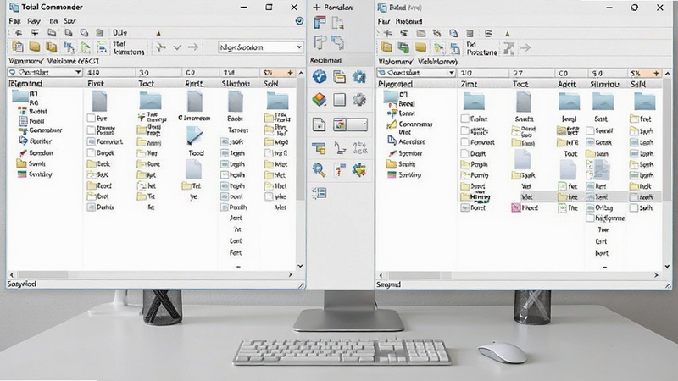Click the orange and blue stacked windows icon in center panel
Image resolution: width=678 pixels, height=381 pixels.
320,148
